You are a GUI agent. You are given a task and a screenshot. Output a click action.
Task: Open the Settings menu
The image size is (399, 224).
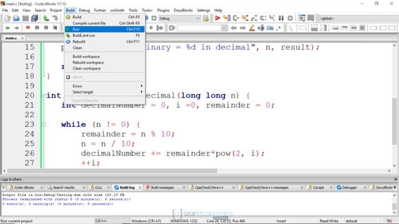(x=203, y=10)
